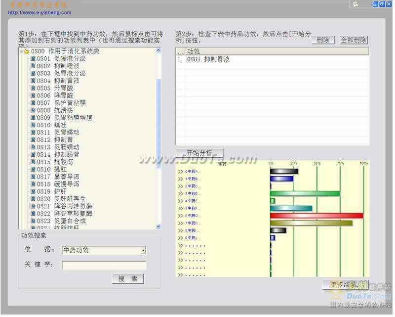Click the small icon left of window buttons
The width and height of the screenshot is (395, 317).
click(x=355, y=4)
